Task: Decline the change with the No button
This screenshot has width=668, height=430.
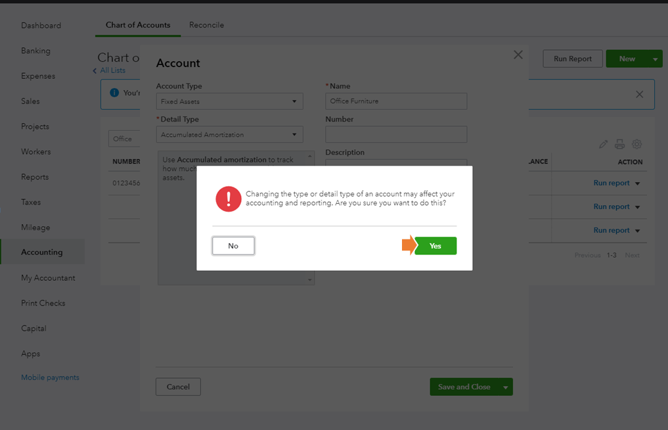Action: coord(233,246)
